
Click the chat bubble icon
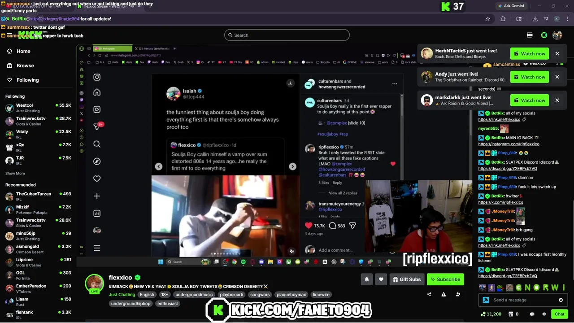pos(532,314)
